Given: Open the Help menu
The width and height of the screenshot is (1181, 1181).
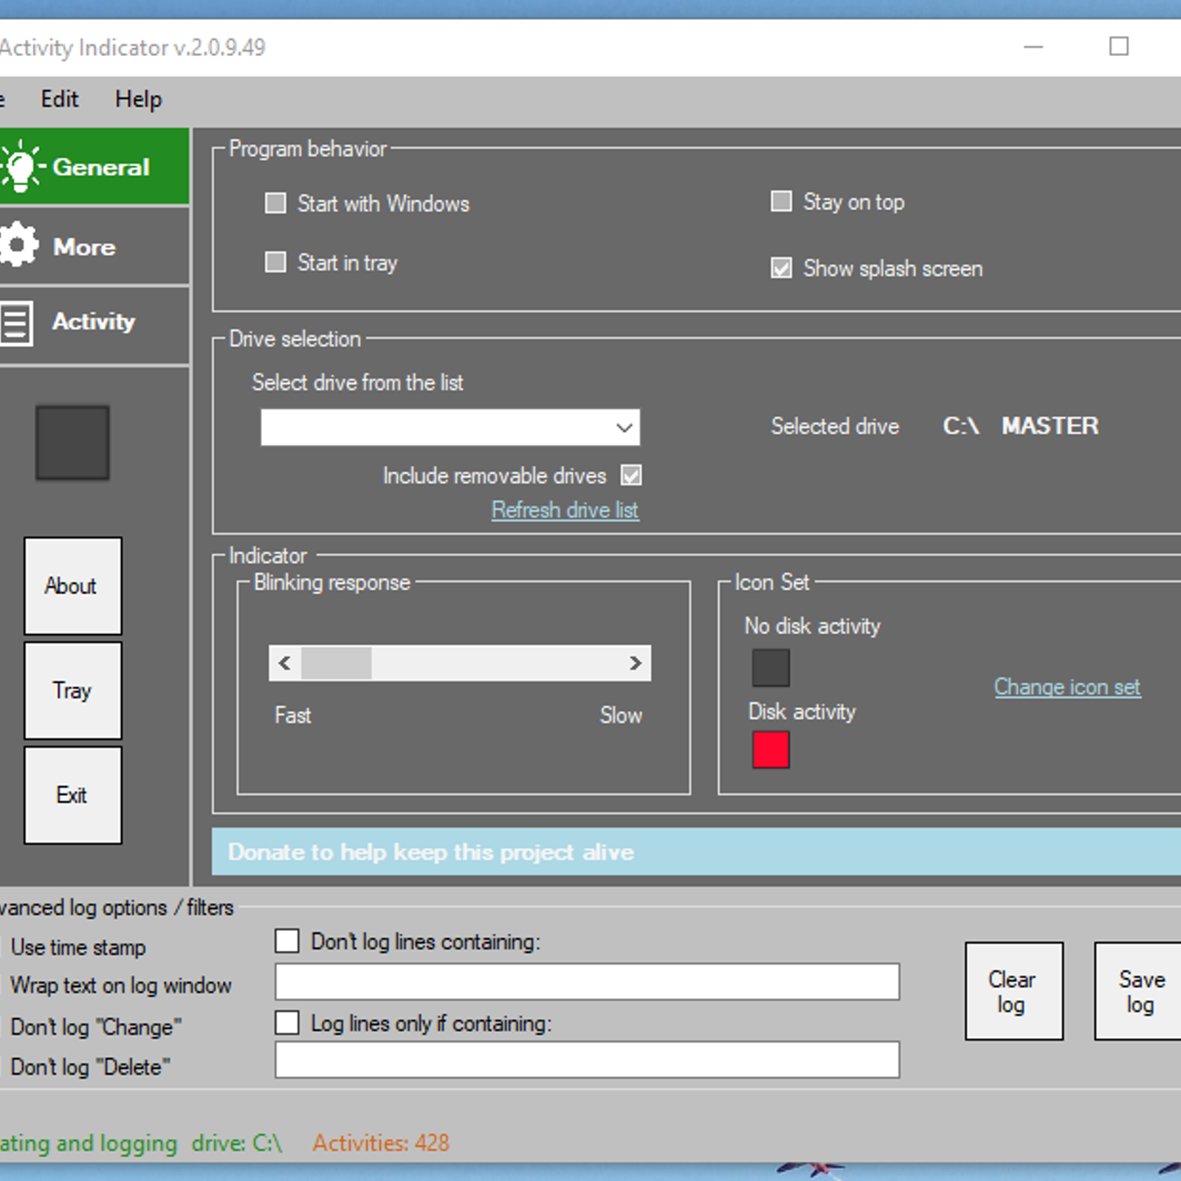Looking at the screenshot, I should pyautogui.click(x=138, y=99).
